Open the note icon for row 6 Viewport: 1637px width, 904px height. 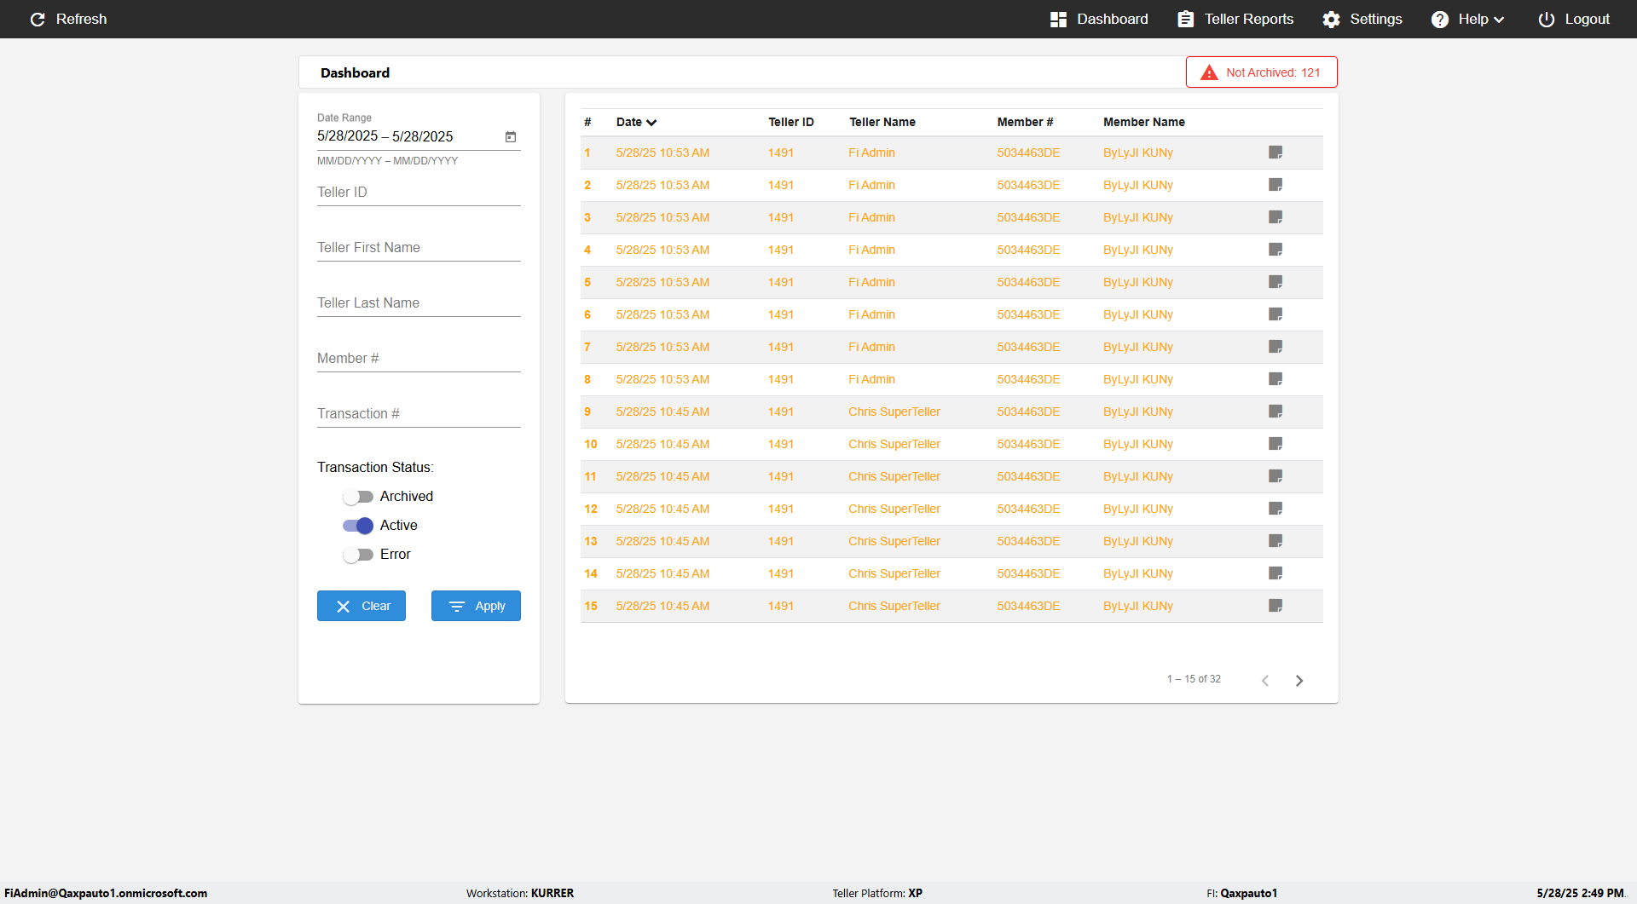coord(1275,314)
